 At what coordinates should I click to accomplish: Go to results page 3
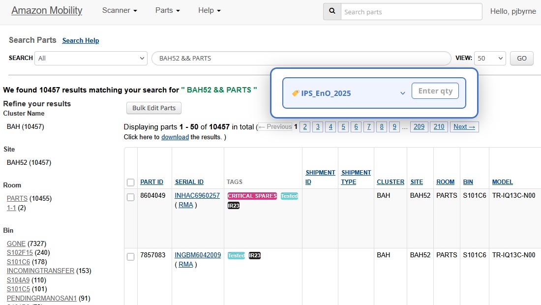[x=318, y=126]
